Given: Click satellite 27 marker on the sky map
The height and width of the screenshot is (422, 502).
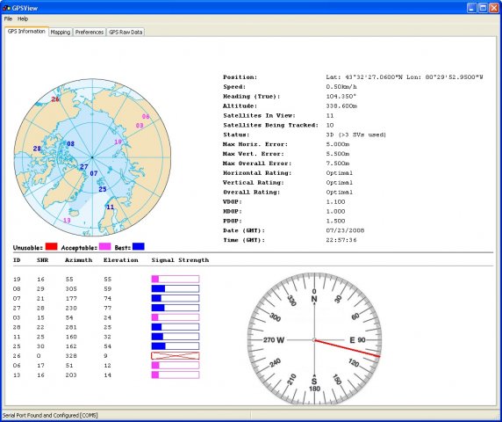Looking at the screenshot, I should click(84, 167).
